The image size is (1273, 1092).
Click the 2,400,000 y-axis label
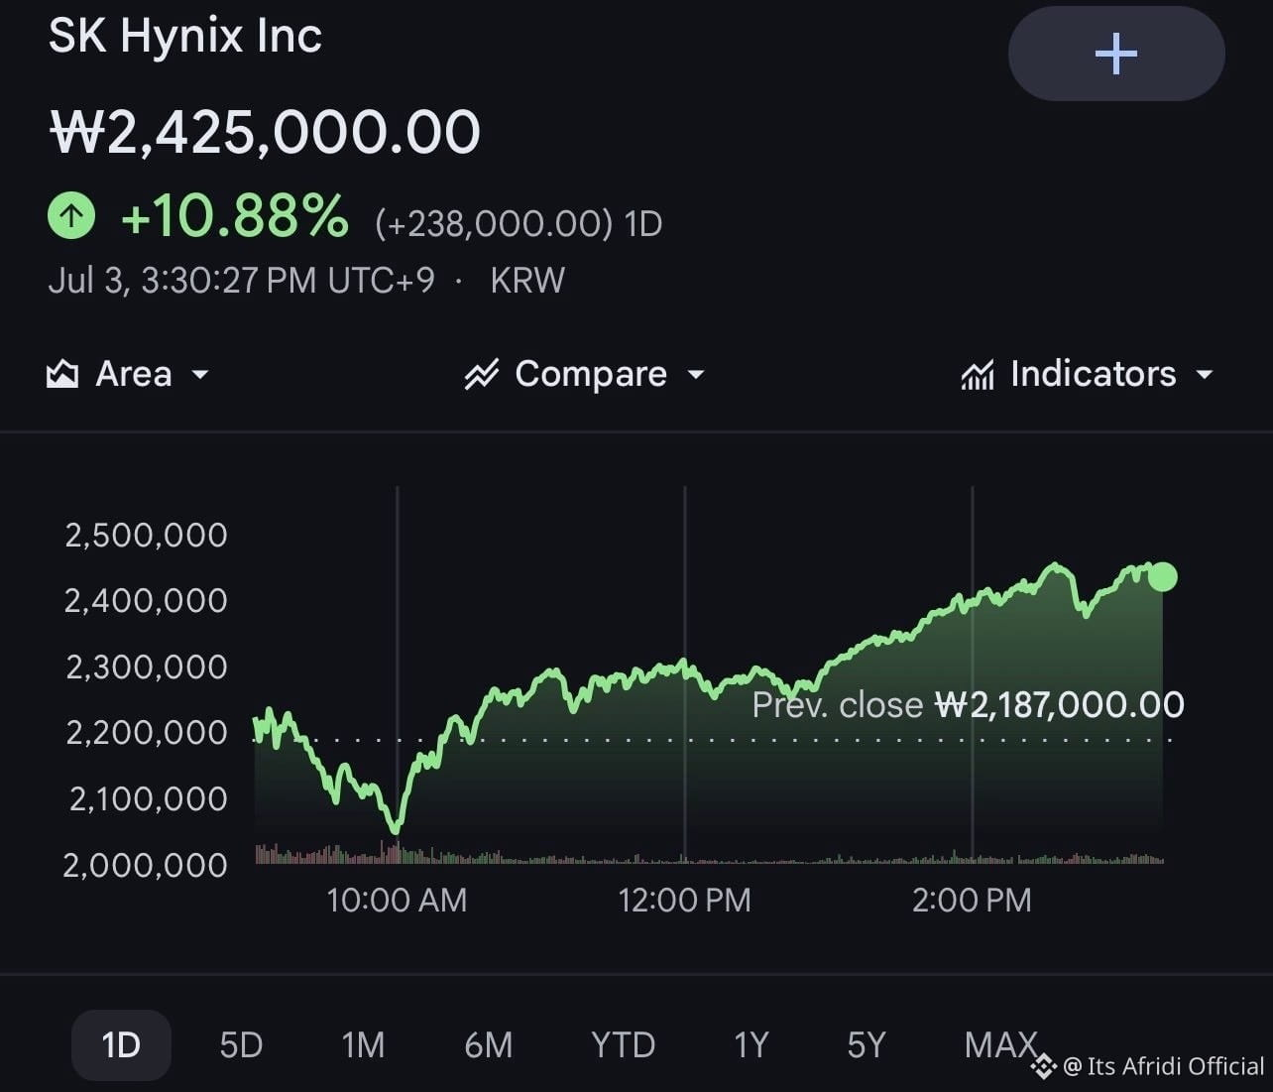[146, 600]
